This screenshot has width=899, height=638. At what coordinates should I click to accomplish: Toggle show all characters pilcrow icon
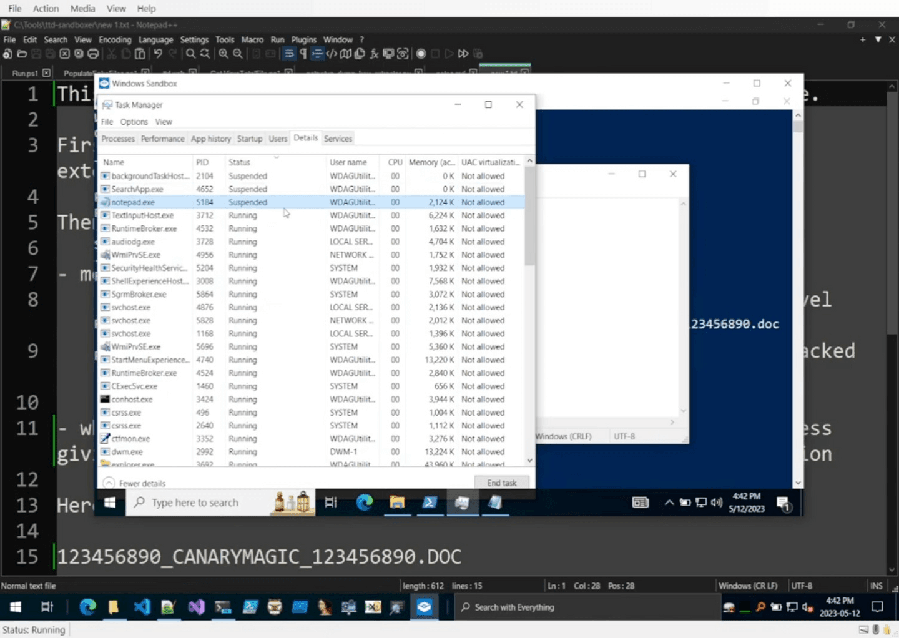coord(303,54)
